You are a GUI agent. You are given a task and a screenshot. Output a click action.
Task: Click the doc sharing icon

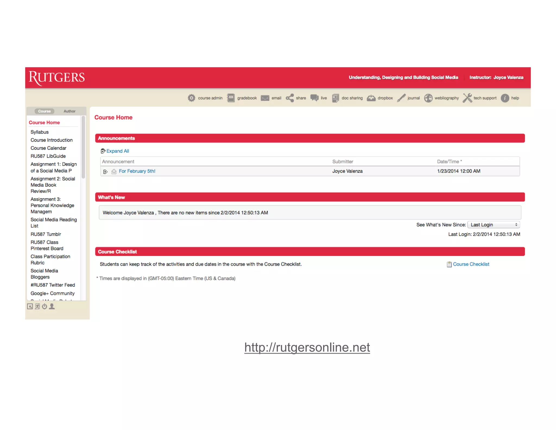click(x=336, y=98)
